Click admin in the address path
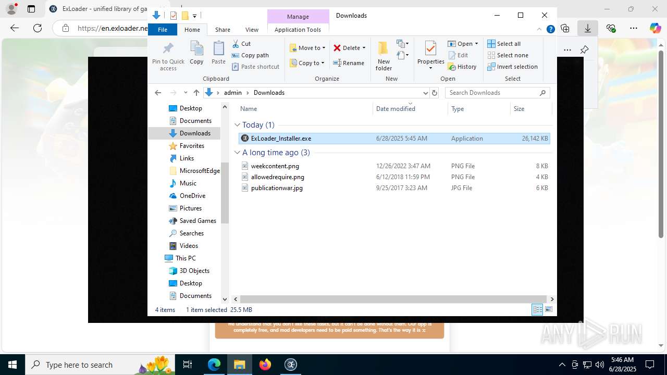 click(233, 93)
